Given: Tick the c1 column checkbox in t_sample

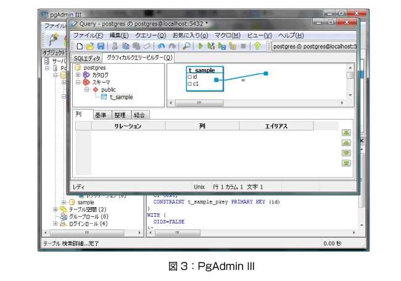Looking at the screenshot, I should tap(190, 84).
